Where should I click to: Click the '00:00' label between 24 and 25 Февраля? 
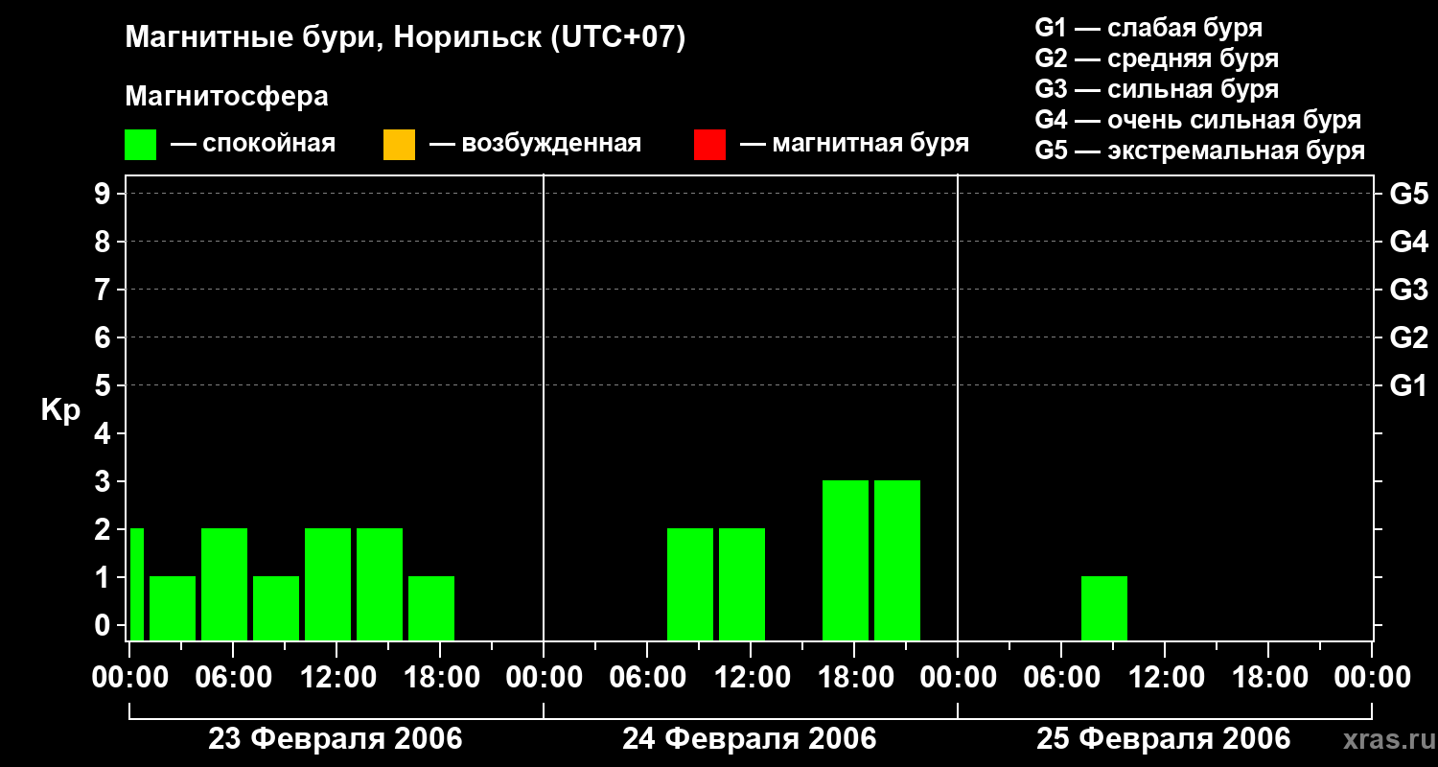[958, 677]
